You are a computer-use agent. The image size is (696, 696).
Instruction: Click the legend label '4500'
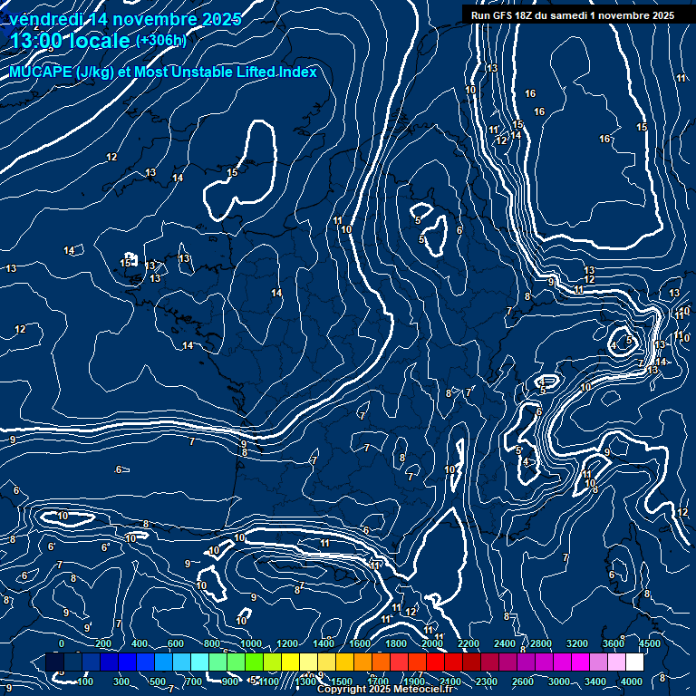coord(650,643)
